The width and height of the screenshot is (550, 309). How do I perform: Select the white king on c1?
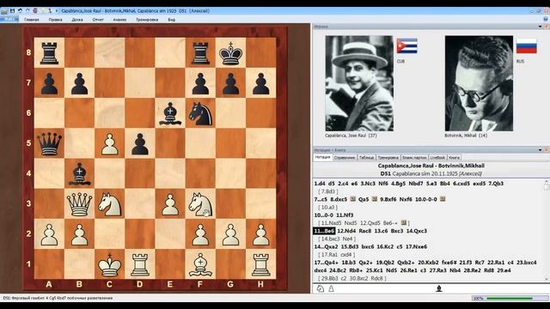(x=109, y=264)
